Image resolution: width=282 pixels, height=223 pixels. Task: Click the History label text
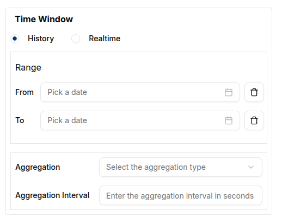click(41, 39)
